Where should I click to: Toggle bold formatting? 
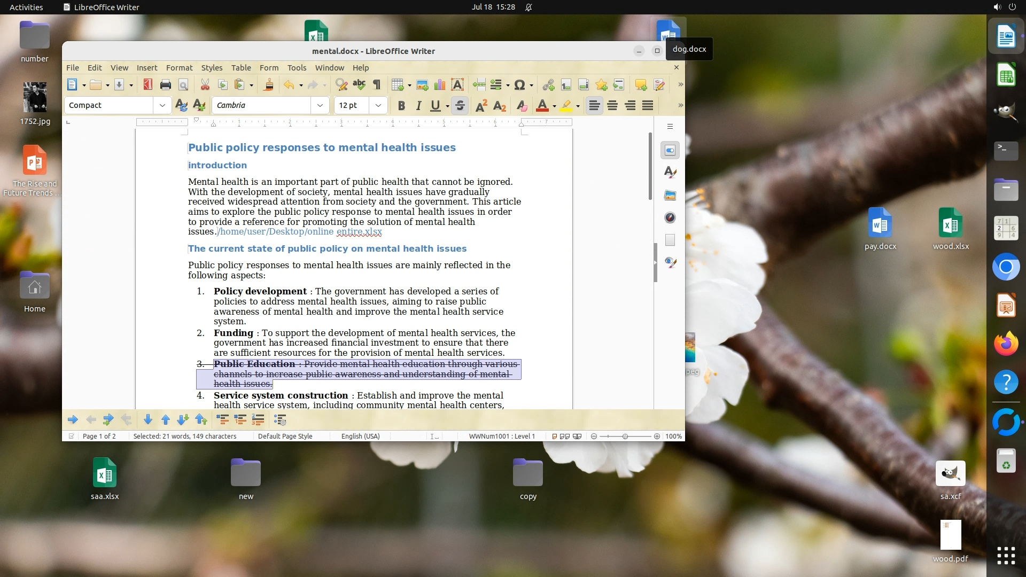pyautogui.click(x=401, y=106)
